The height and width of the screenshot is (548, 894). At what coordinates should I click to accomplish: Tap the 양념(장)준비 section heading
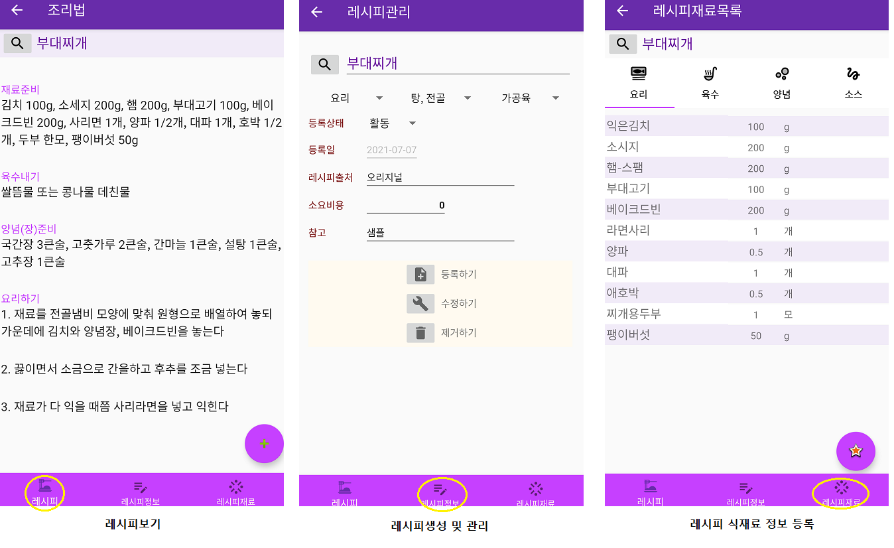coord(29,229)
